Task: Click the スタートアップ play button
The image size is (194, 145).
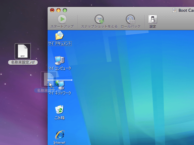Action: [62, 19]
